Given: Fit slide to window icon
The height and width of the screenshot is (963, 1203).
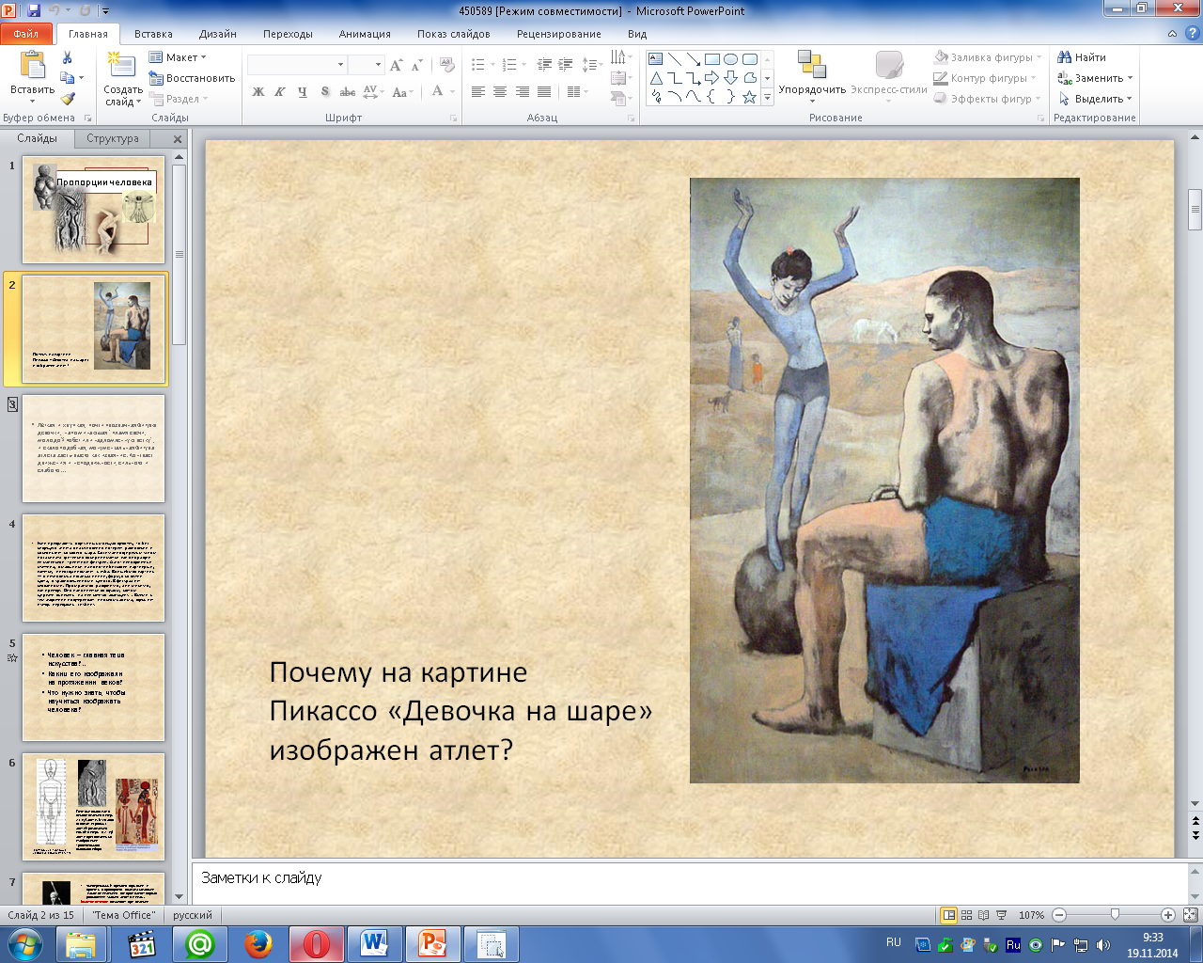Looking at the screenshot, I should click(x=1190, y=915).
